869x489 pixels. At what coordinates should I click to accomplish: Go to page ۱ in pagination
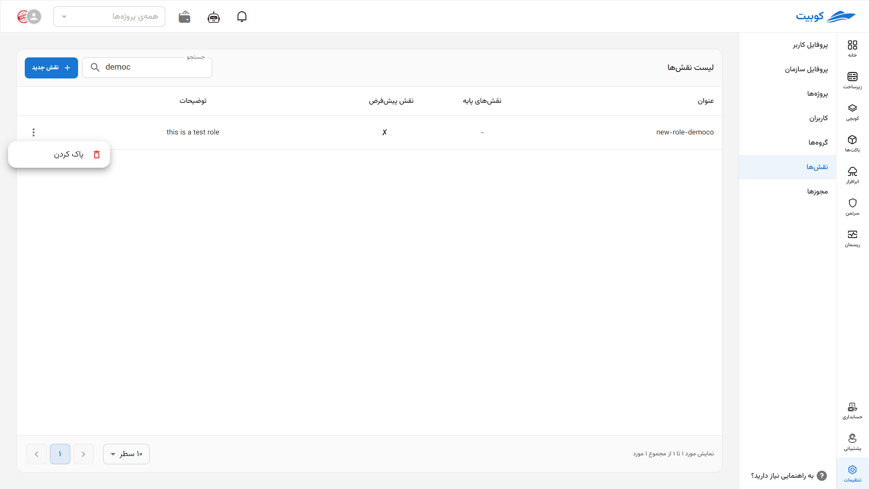point(60,454)
